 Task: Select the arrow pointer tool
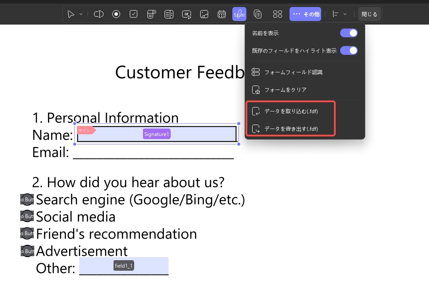71,14
